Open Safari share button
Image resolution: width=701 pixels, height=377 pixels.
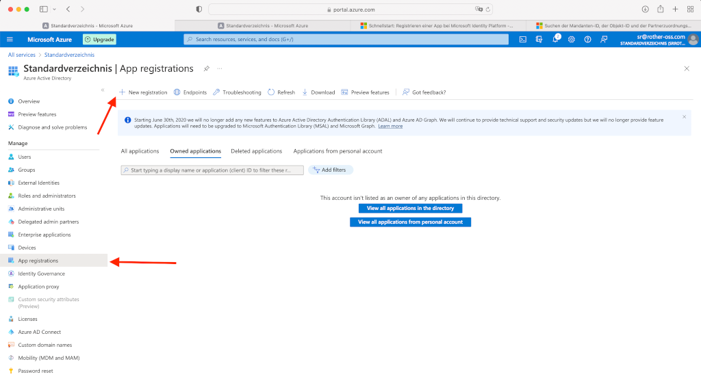(661, 9)
